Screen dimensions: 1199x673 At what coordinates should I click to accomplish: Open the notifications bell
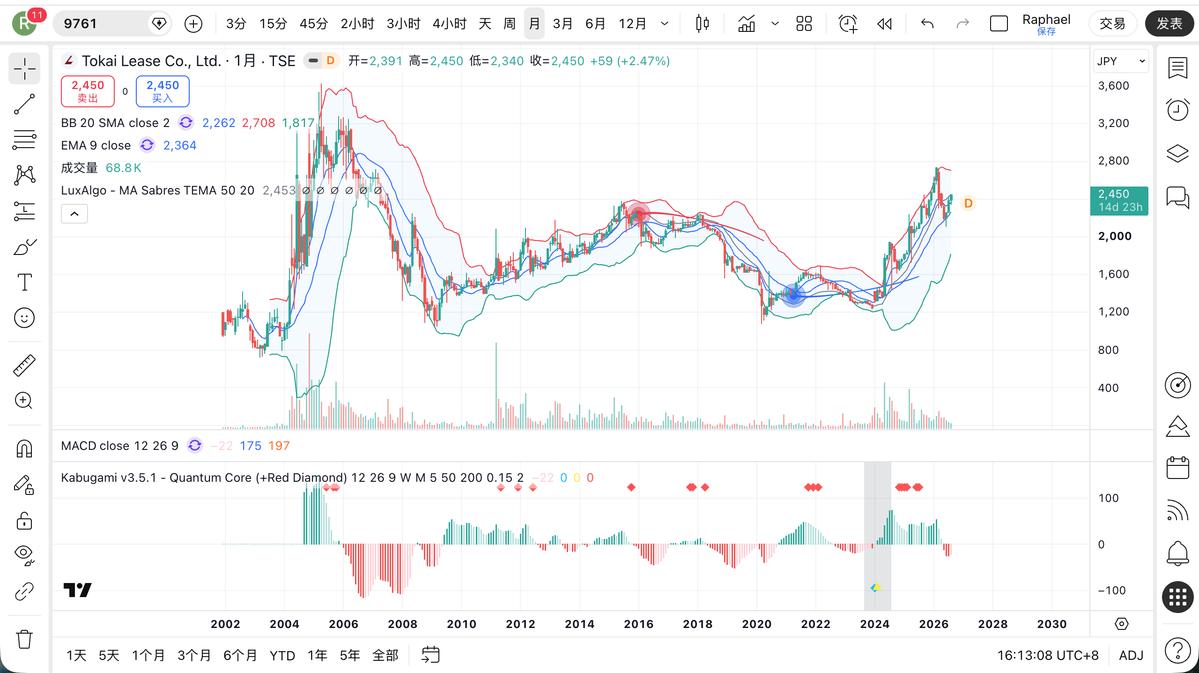1177,553
